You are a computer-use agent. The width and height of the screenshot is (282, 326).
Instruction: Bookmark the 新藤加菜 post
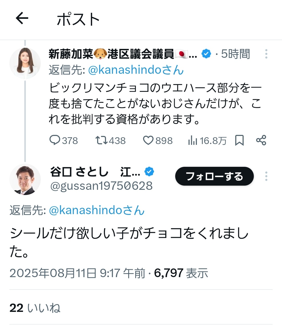[239, 140]
